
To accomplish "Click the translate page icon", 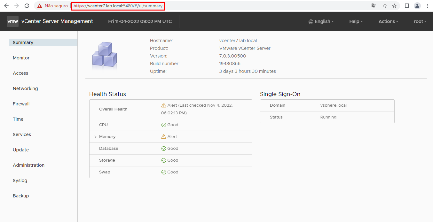I will [x=374, y=6].
